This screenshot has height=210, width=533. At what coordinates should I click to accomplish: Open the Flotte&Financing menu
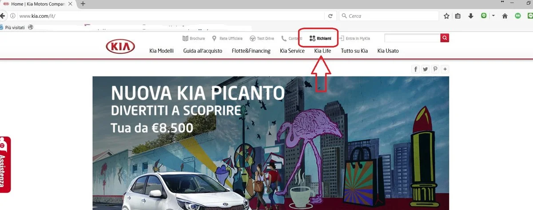click(251, 51)
